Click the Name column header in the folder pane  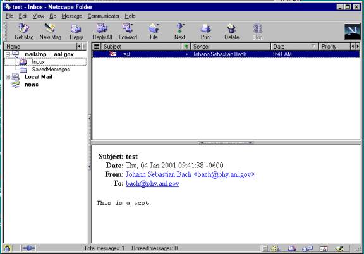[x=40, y=46]
